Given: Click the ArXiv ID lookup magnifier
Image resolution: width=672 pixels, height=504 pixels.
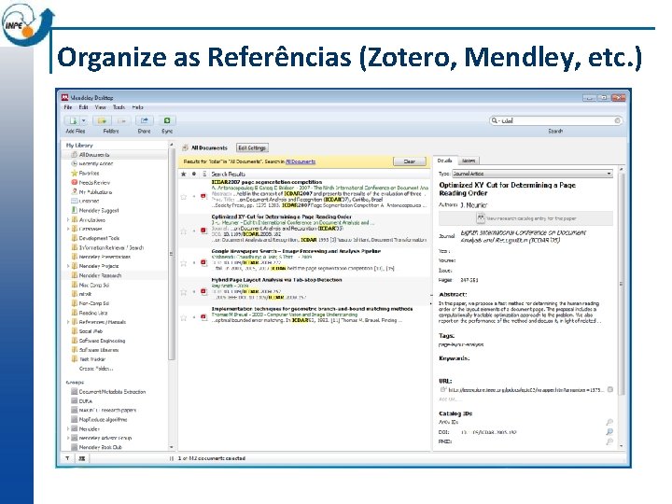Looking at the screenshot, I should coord(609,422).
